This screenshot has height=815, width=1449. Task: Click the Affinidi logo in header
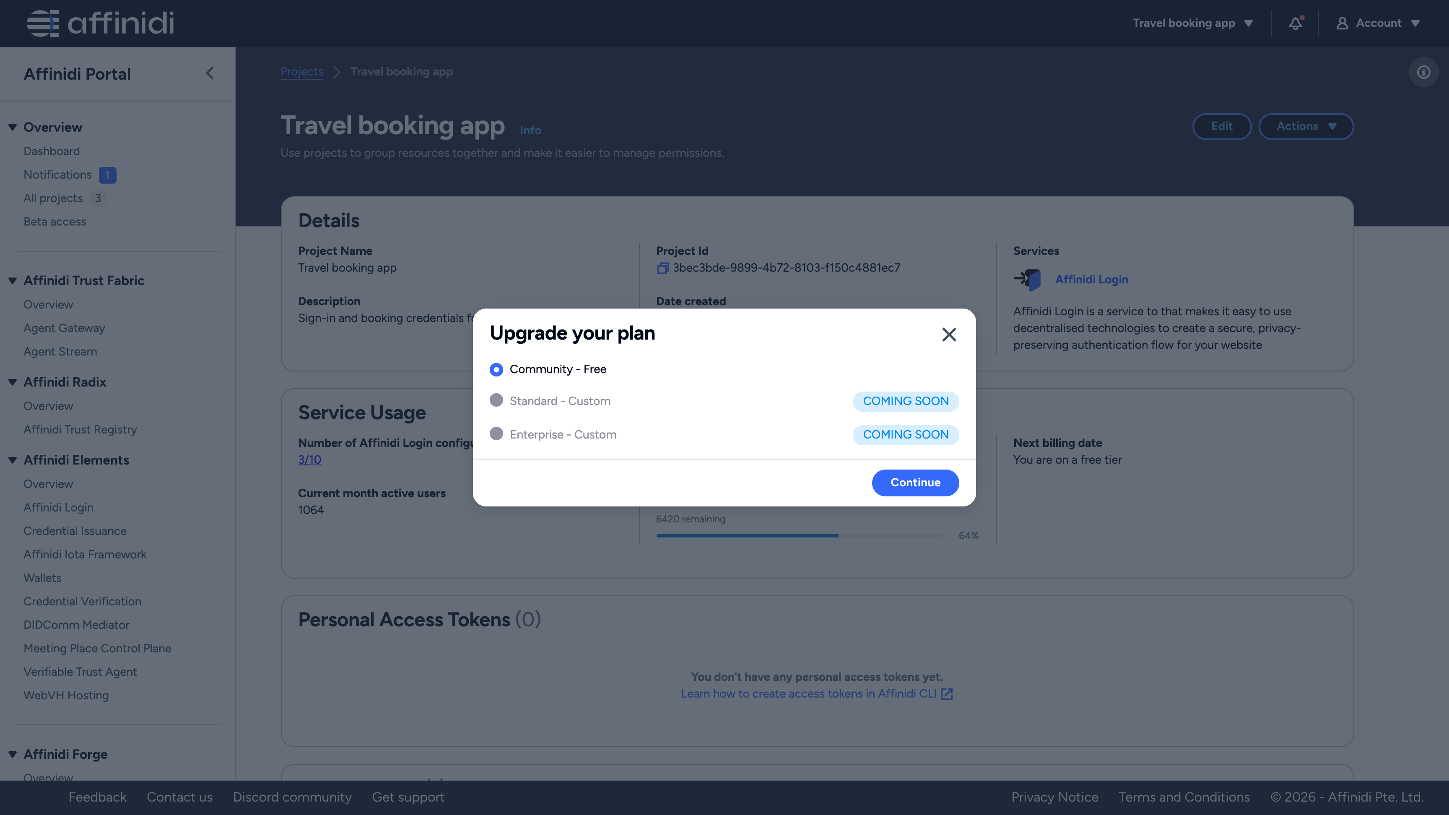coord(100,23)
